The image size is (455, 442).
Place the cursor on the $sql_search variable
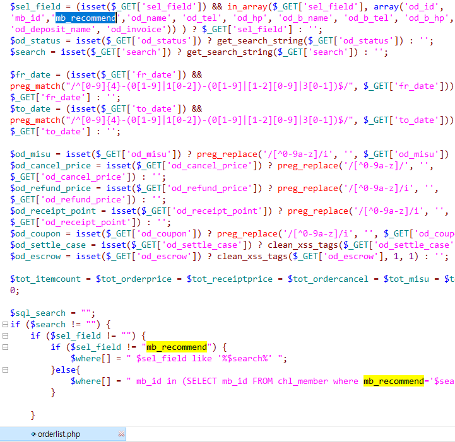tap(38, 313)
